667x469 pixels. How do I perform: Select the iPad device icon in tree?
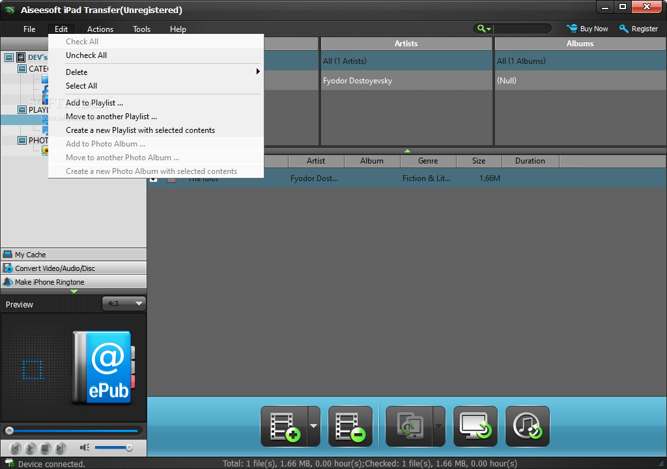(21, 57)
